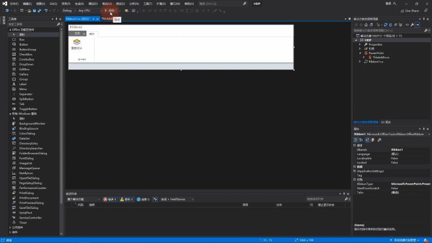The width and height of the screenshot is (432, 243).
Task: Close the Ribbon1.cs designer tab
Action: (x=97, y=19)
